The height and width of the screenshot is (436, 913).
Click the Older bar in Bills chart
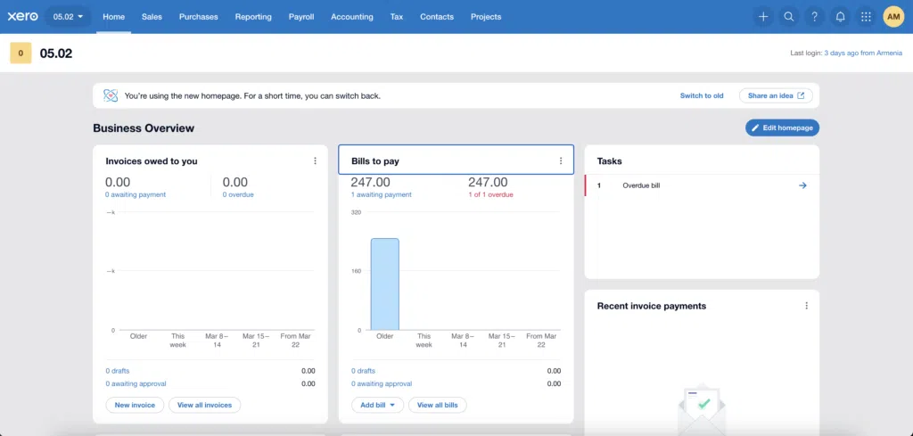[385, 284]
